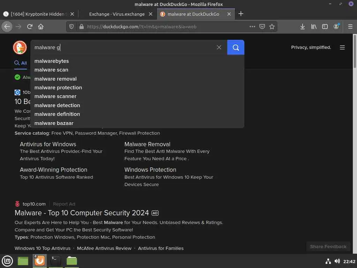Screen dimensions: 357x268
Task: Open the Firefox home page icon
Action: tap(41, 27)
